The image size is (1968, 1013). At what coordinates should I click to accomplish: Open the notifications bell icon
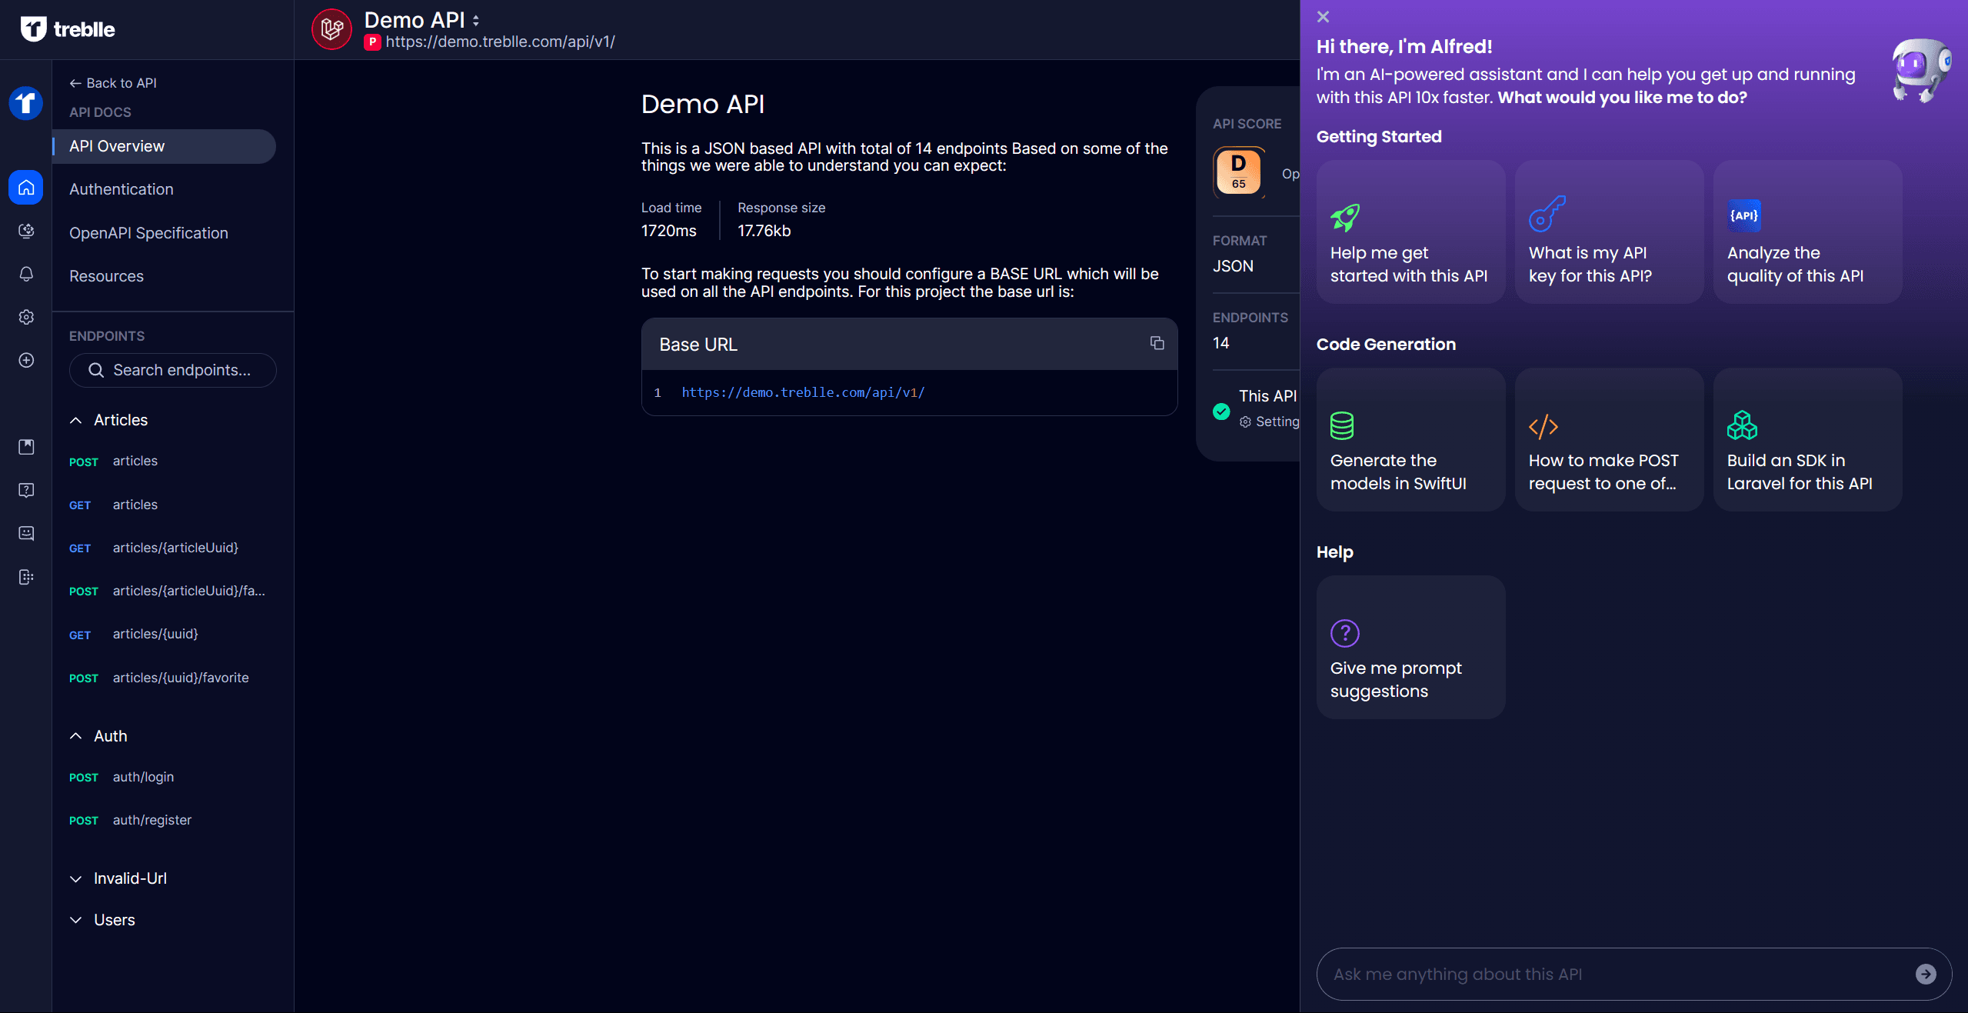pos(25,274)
